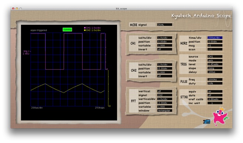The image size is (243, 143).
Task: Change FFT window value rectangular
Action: click(165, 111)
